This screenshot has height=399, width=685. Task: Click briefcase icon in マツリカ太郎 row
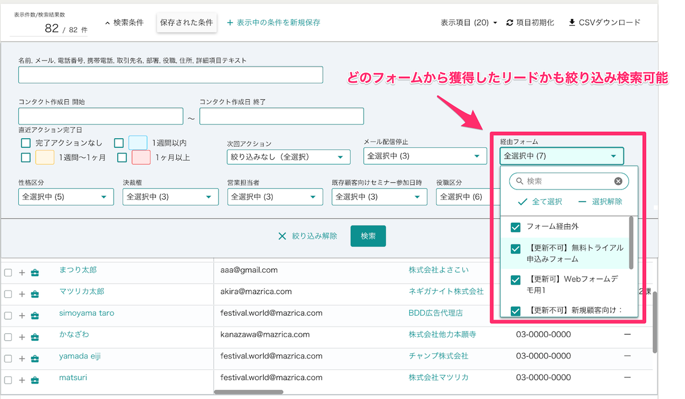click(35, 295)
